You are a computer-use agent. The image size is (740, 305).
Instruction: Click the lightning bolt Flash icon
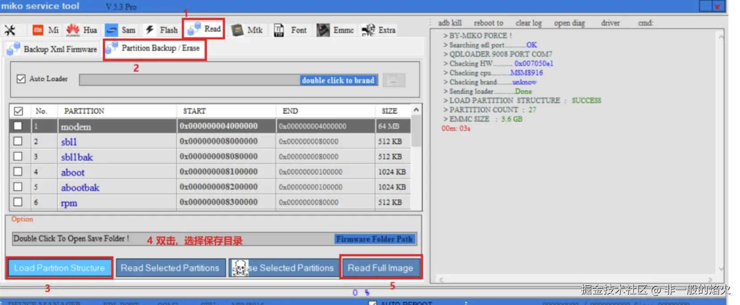(x=150, y=30)
